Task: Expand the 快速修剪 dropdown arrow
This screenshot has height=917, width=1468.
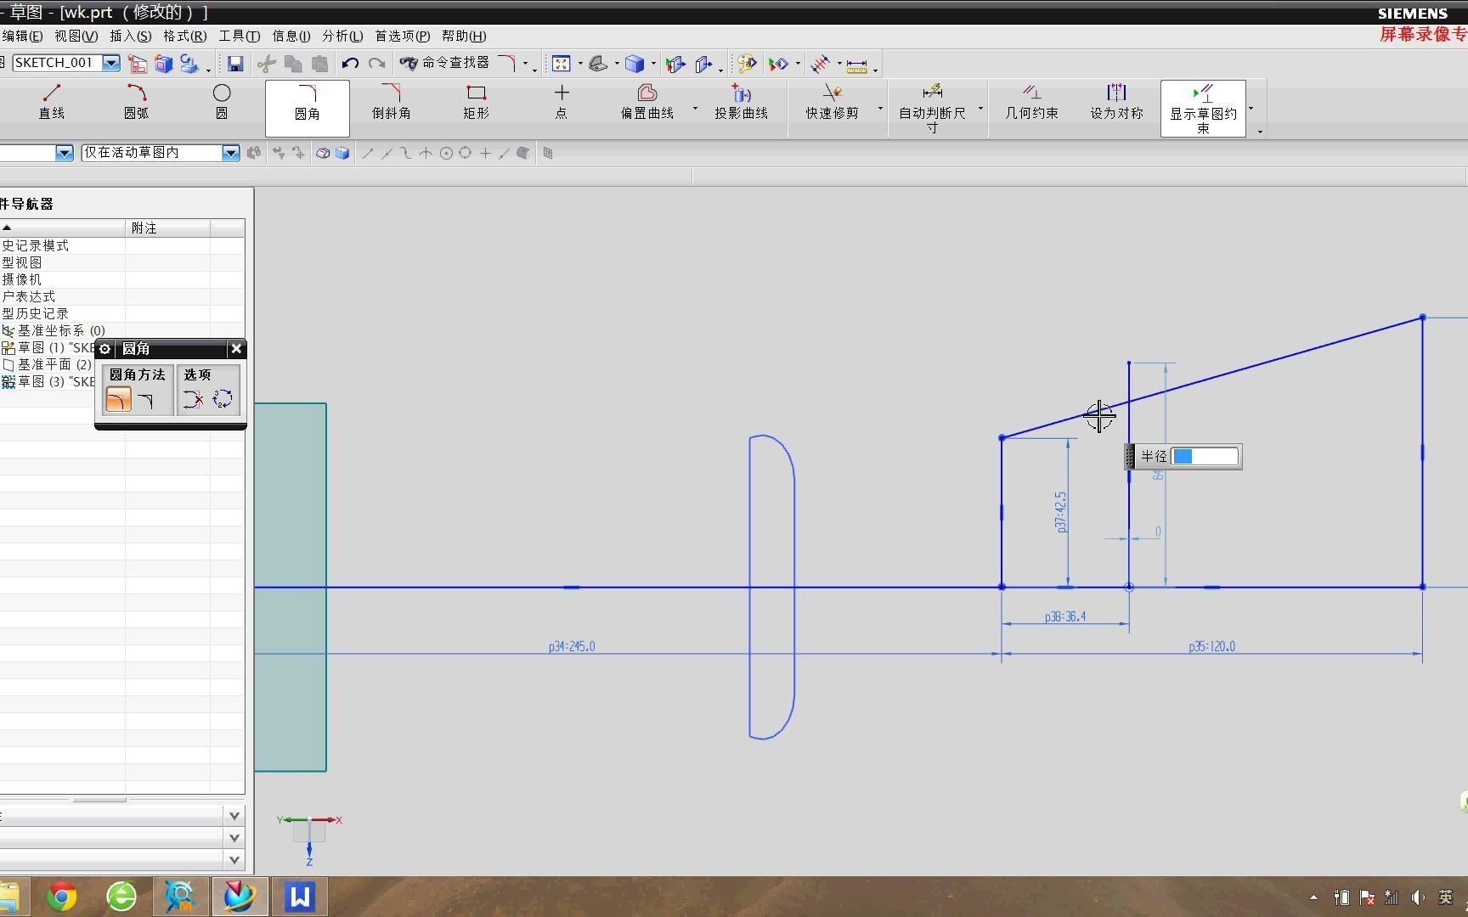Action: 880,109
